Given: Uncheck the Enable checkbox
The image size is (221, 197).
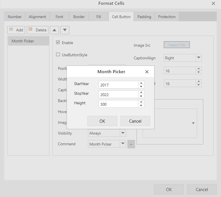Looking at the screenshot, I should click(58, 43).
